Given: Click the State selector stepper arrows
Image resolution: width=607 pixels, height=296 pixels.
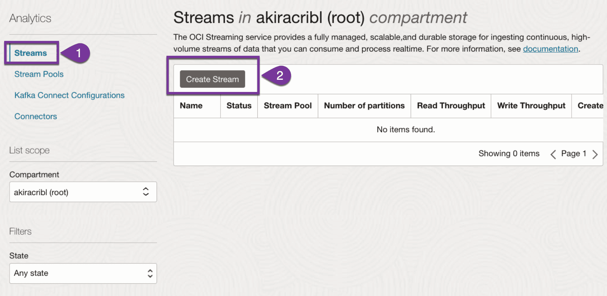Looking at the screenshot, I should 150,273.
